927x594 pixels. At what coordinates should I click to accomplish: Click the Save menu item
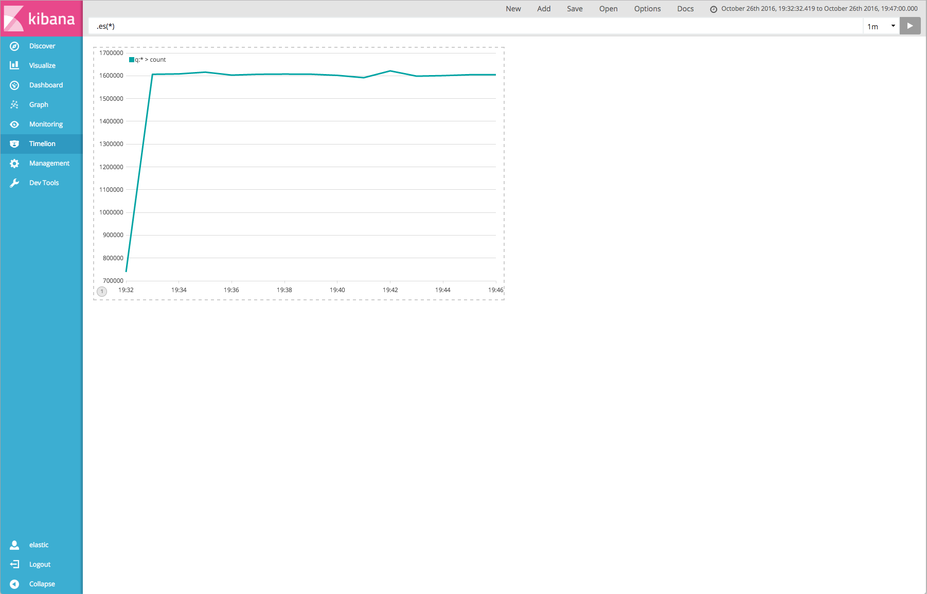[575, 9]
